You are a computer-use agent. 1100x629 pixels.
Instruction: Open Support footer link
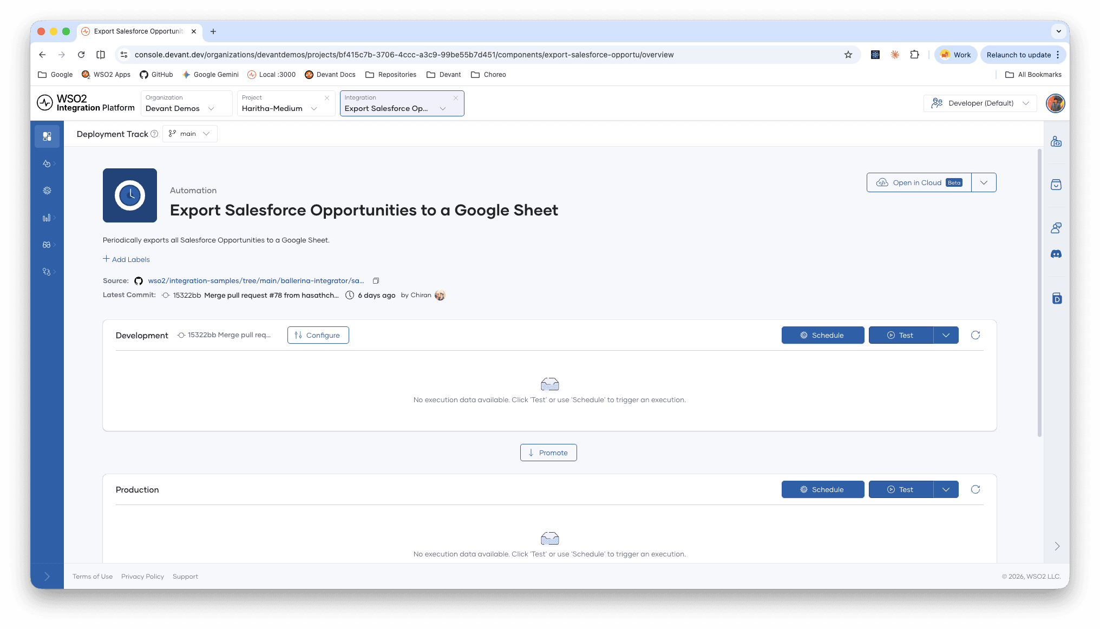click(185, 576)
